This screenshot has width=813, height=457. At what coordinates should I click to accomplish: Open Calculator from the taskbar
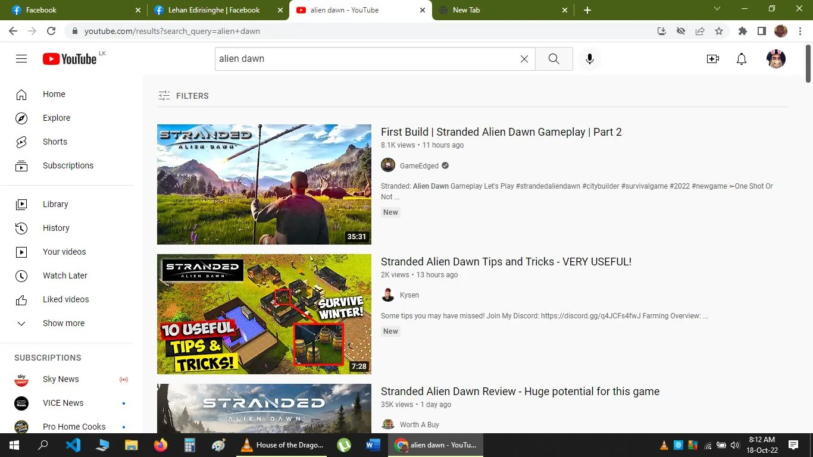point(190,445)
